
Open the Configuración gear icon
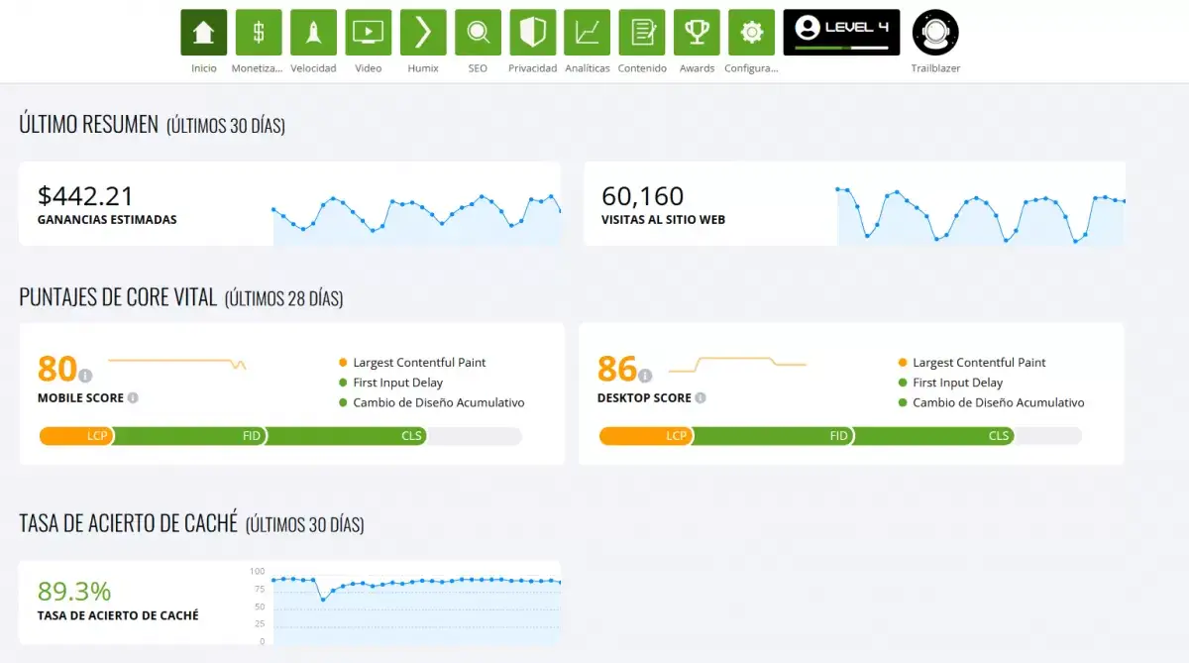pyautogui.click(x=751, y=33)
